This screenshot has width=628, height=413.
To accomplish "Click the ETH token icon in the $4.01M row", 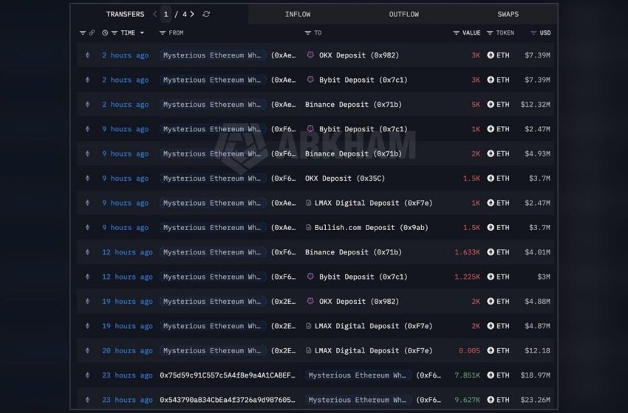I will point(491,252).
